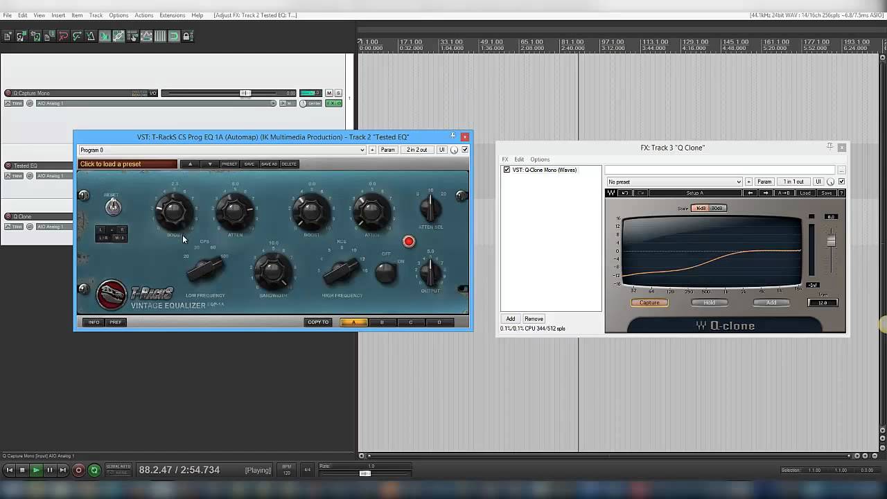Go to project end in transport

click(62, 470)
